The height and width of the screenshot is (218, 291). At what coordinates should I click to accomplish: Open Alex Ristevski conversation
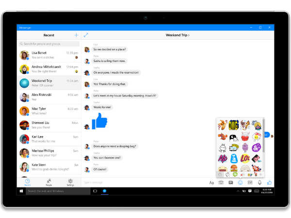pyautogui.click(x=49, y=97)
